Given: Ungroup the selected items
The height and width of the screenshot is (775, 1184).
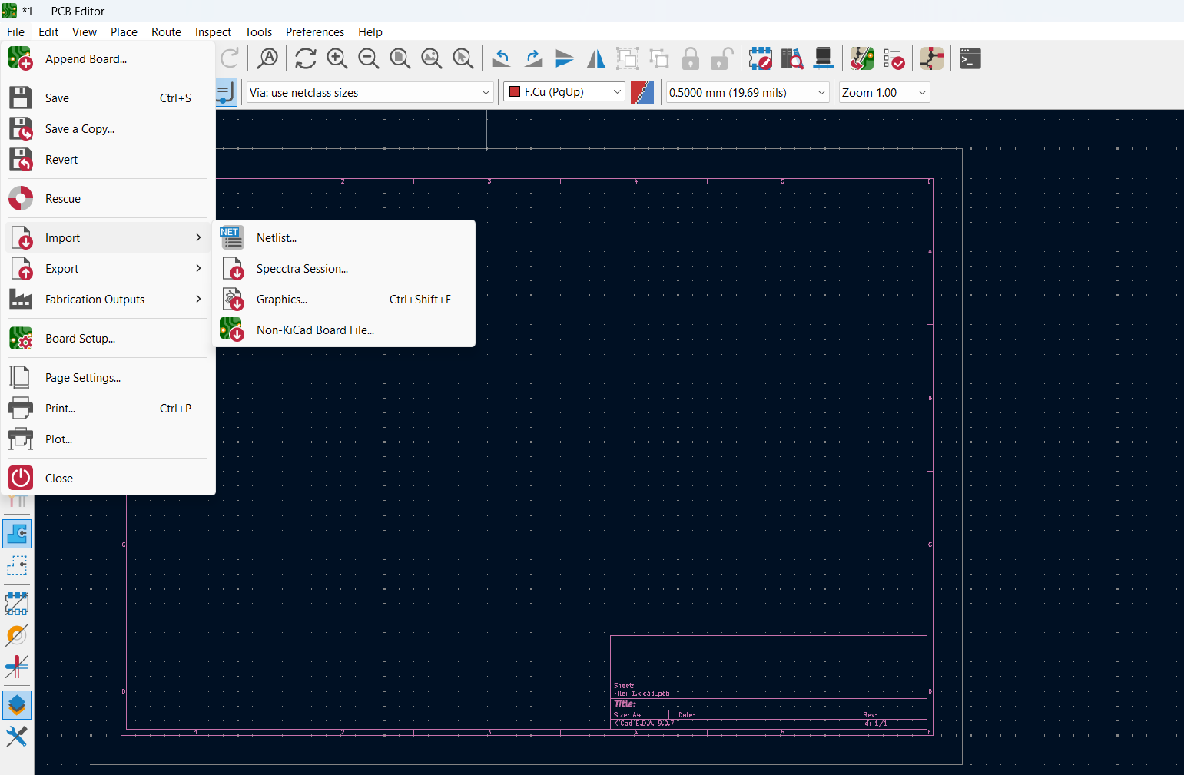Looking at the screenshot, I should pyautogui.click(x=659, y=58).
